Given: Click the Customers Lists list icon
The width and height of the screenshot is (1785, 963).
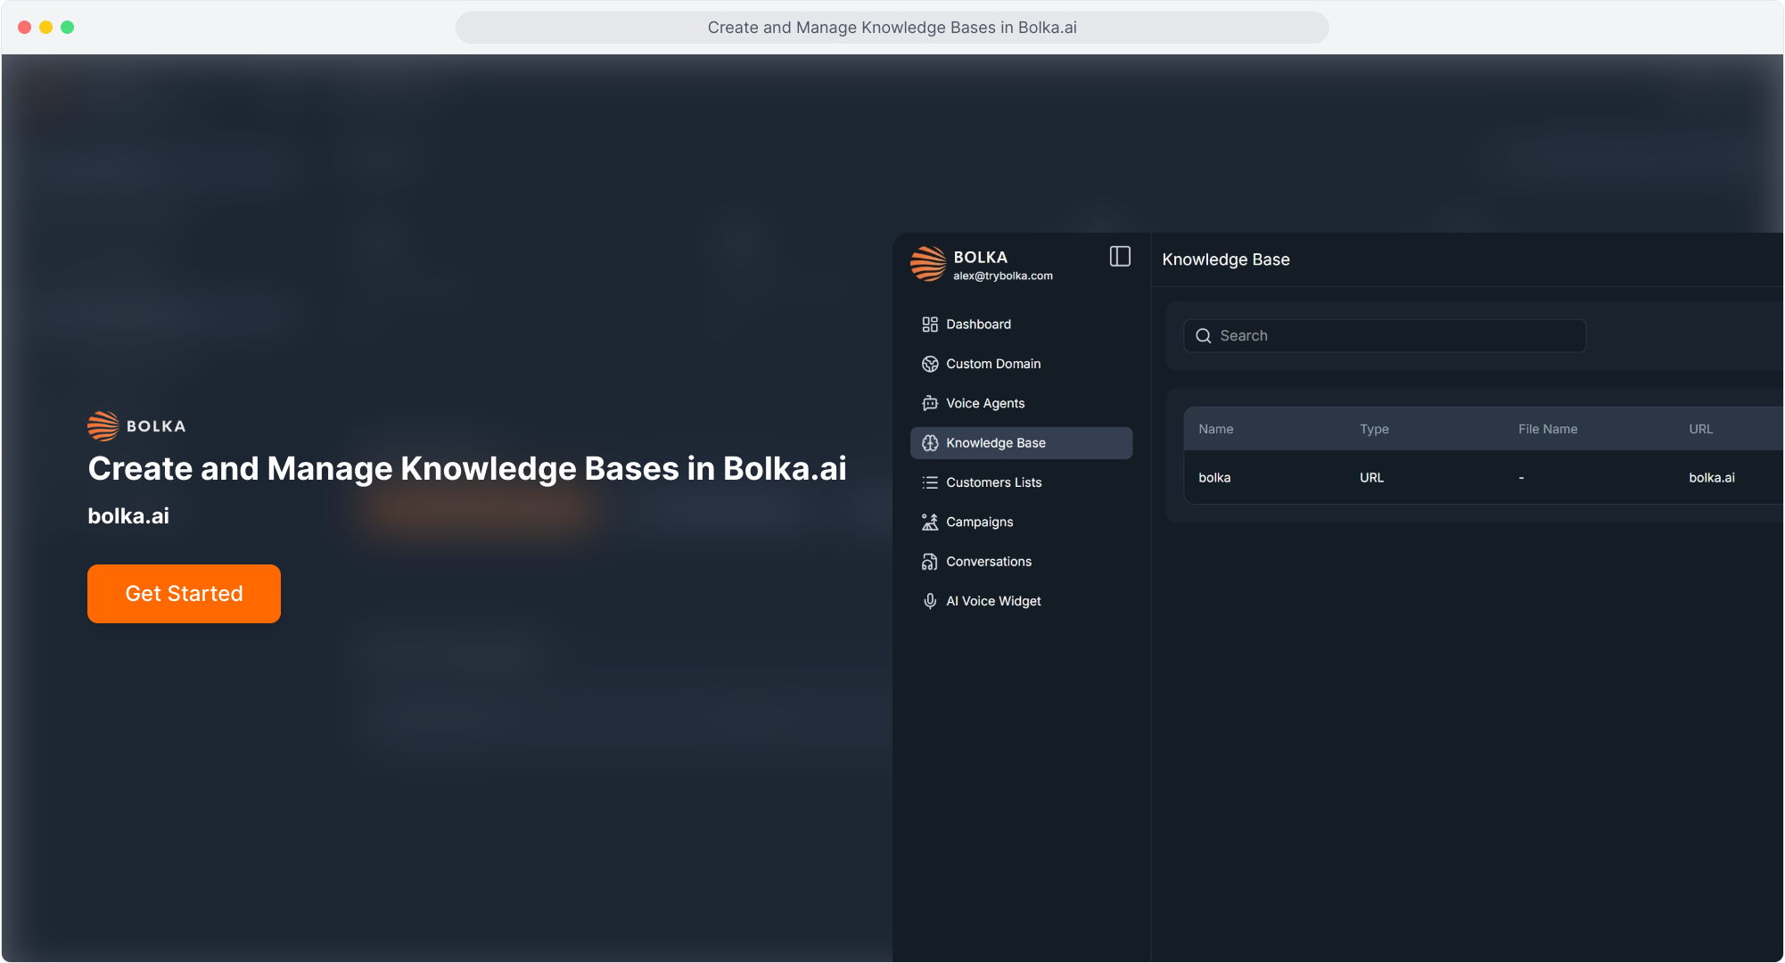Looking at the screenshot, I should [930, 482].
